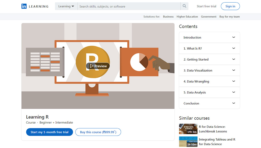The height and width of the screenshot is (148, 261).
Task: Expand the Data Analysis chevron
Action: (x=234, y=92)
